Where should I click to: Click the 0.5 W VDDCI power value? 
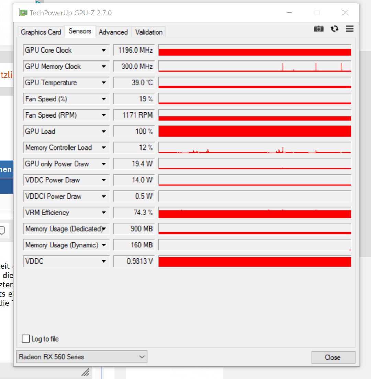pyautogui.click(x=134, y=196)
